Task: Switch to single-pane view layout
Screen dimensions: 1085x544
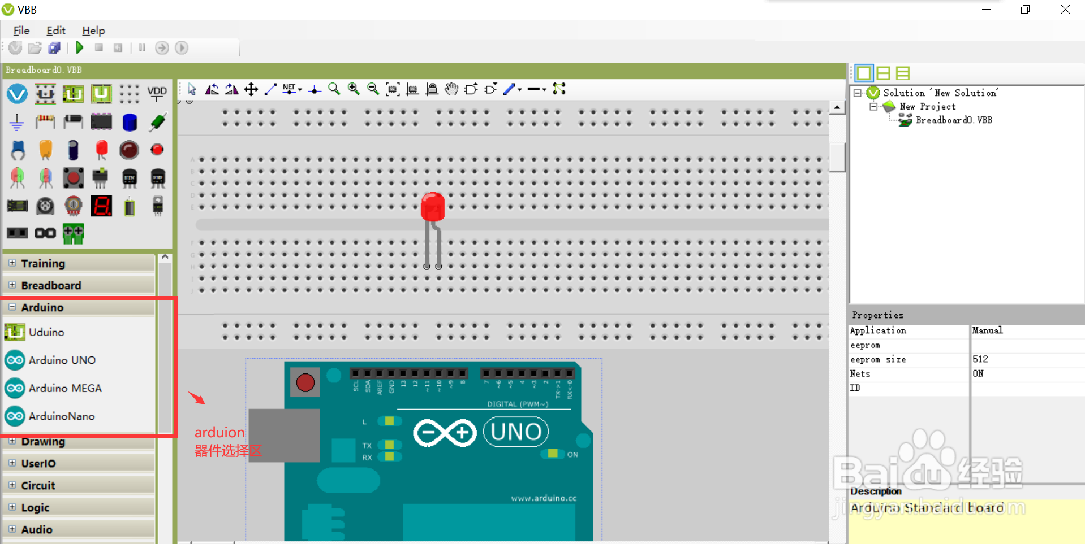Action: 864,73
